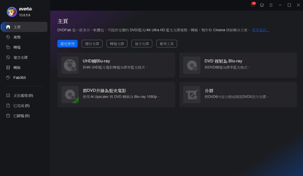The height and width of the screenshot is (176, 303).
Task: Follow the 更多資訊... link
Action: (260, 30)
